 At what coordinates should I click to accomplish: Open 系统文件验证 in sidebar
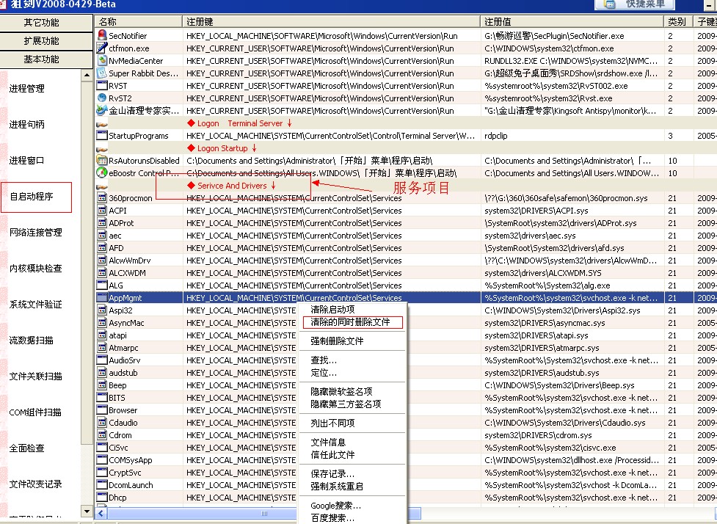[36, 305]
